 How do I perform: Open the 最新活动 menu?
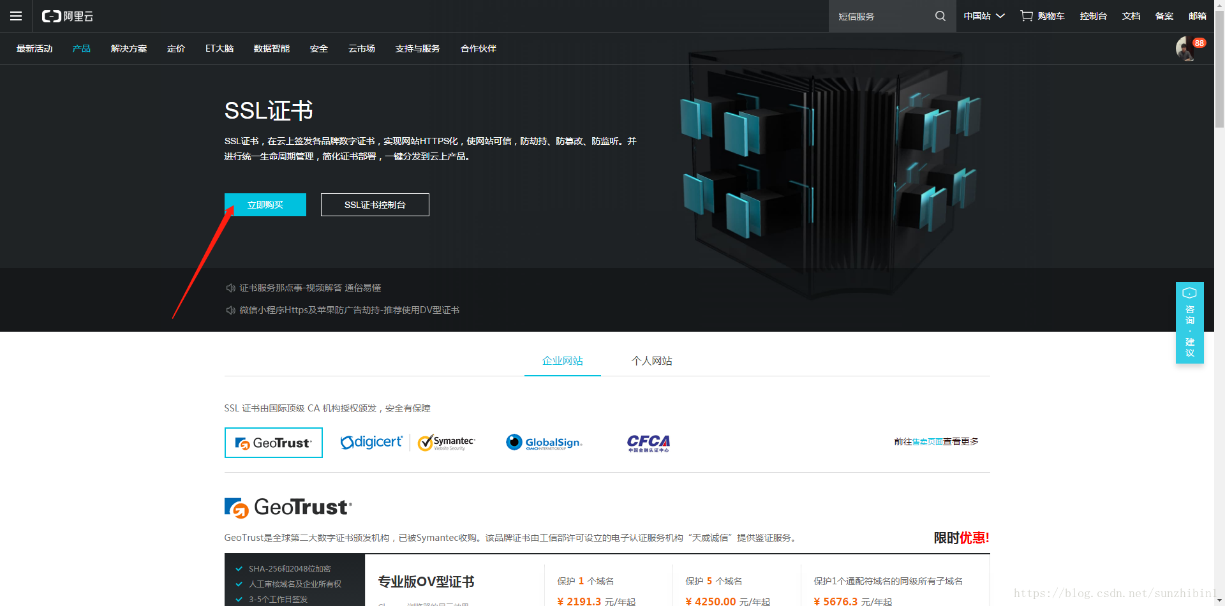coord(34,48)
